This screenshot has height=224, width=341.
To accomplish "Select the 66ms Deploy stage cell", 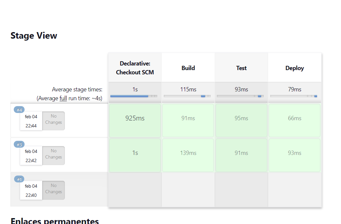I will click(294, 120).
